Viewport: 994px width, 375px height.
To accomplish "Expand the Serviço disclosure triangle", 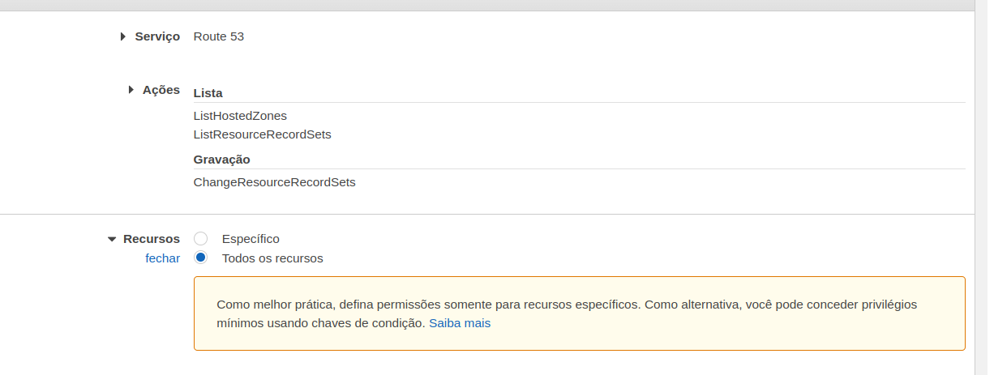I will point(123,36).
